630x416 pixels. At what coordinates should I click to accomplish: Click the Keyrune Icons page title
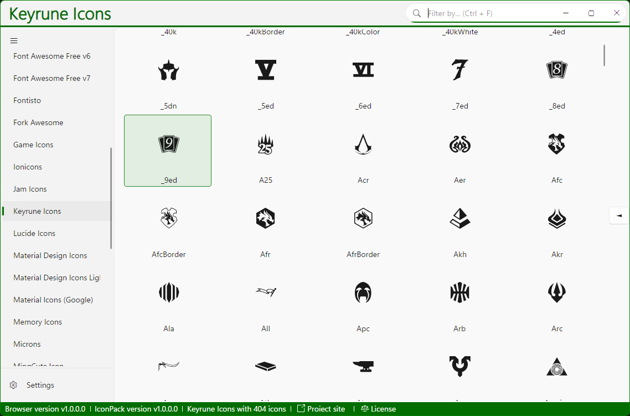pos(60,14)
